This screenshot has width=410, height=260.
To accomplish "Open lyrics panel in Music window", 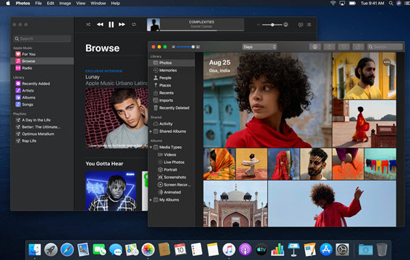I will click(x=301, y=25).
